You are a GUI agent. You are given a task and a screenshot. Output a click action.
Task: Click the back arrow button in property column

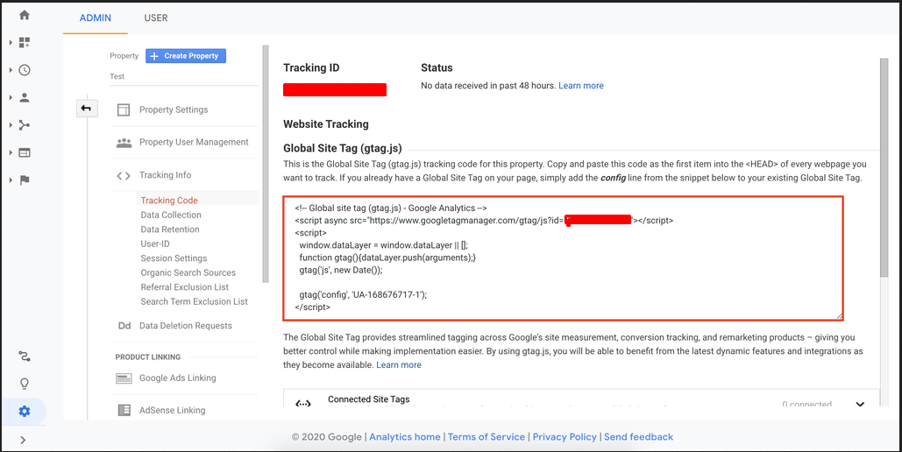[86, 109]
